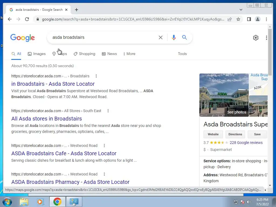Select the All results tab

tap(16, 54)
